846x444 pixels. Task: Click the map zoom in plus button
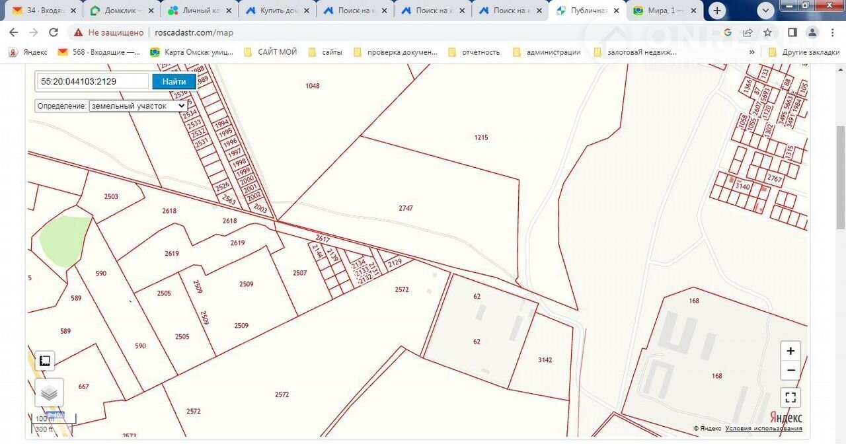(790, 351)
